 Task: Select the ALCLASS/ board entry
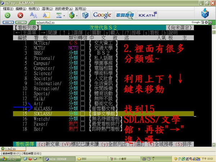(43, 109)
